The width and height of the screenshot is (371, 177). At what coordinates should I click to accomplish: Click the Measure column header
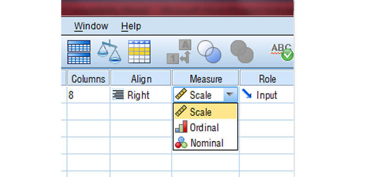[x=205, y=79]
